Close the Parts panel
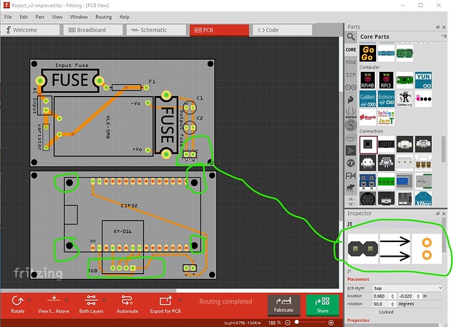Screen dimensions: 453x327 pos(444,27)
